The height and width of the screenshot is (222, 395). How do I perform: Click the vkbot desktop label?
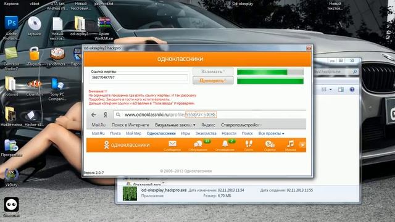pyautogui.click(x=35, y=4)
